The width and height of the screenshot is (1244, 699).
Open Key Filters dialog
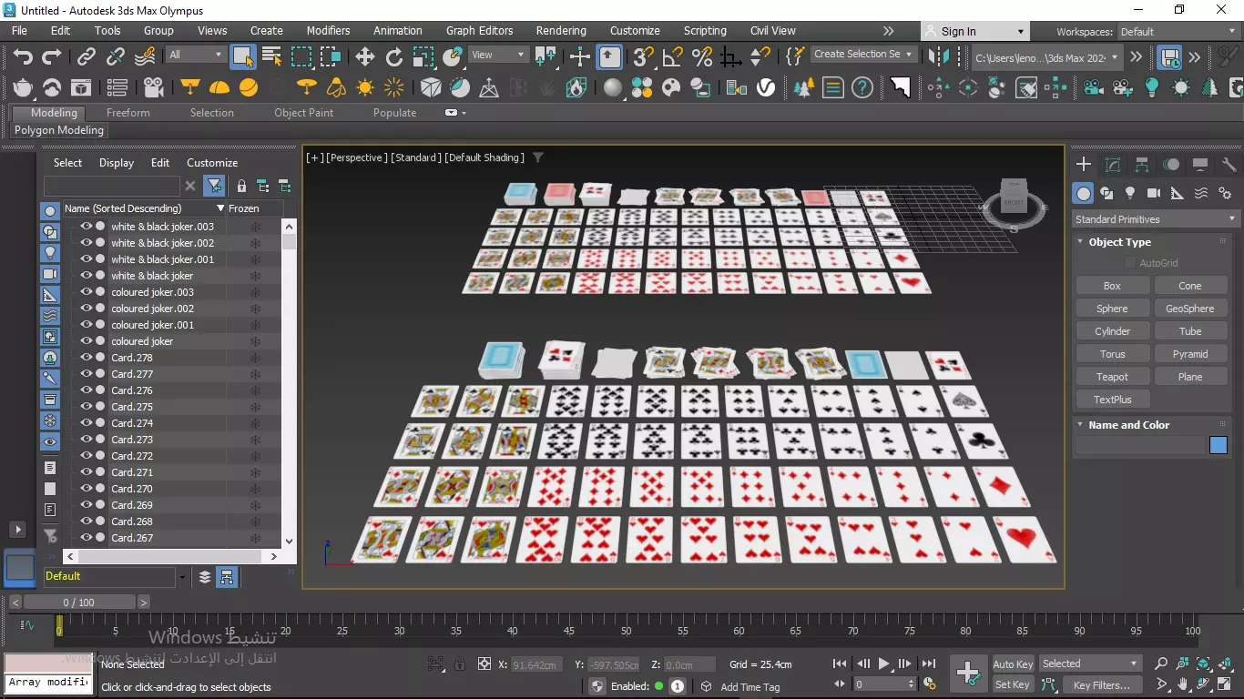[x=1102, y=684]
